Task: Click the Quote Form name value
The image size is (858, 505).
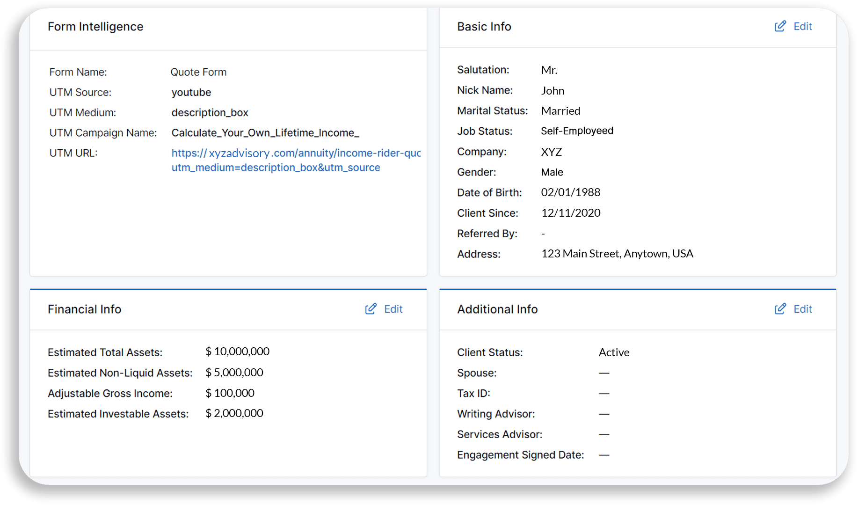Action: tap(198, 72)
